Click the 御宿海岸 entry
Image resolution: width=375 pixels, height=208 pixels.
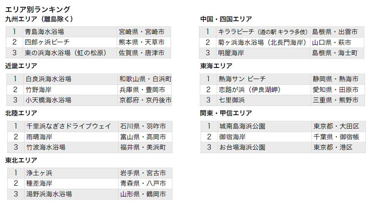(x=232, y=137)
